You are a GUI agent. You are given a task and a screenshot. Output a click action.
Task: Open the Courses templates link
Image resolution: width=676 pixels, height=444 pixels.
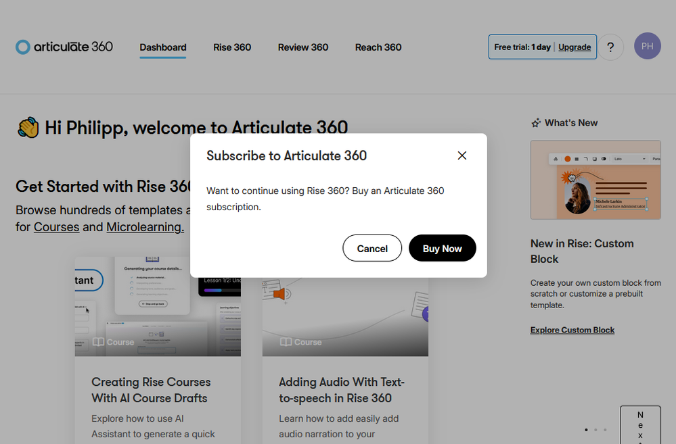(x=56, y=227)
